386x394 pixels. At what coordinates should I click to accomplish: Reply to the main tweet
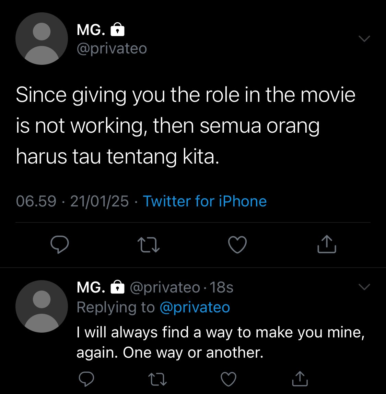pos(60,244)
